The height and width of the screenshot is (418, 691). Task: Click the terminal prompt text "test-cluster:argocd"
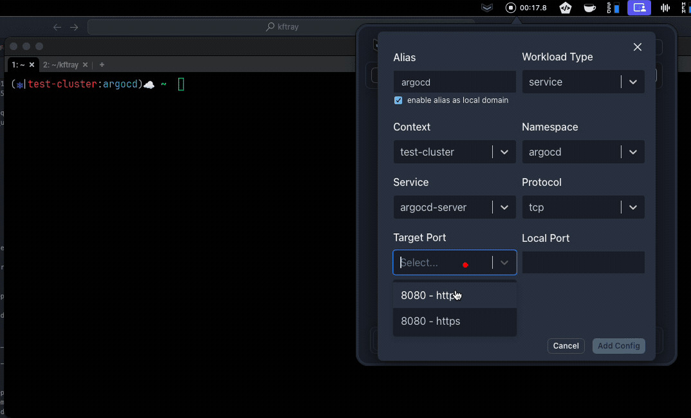tap(83, 84)
